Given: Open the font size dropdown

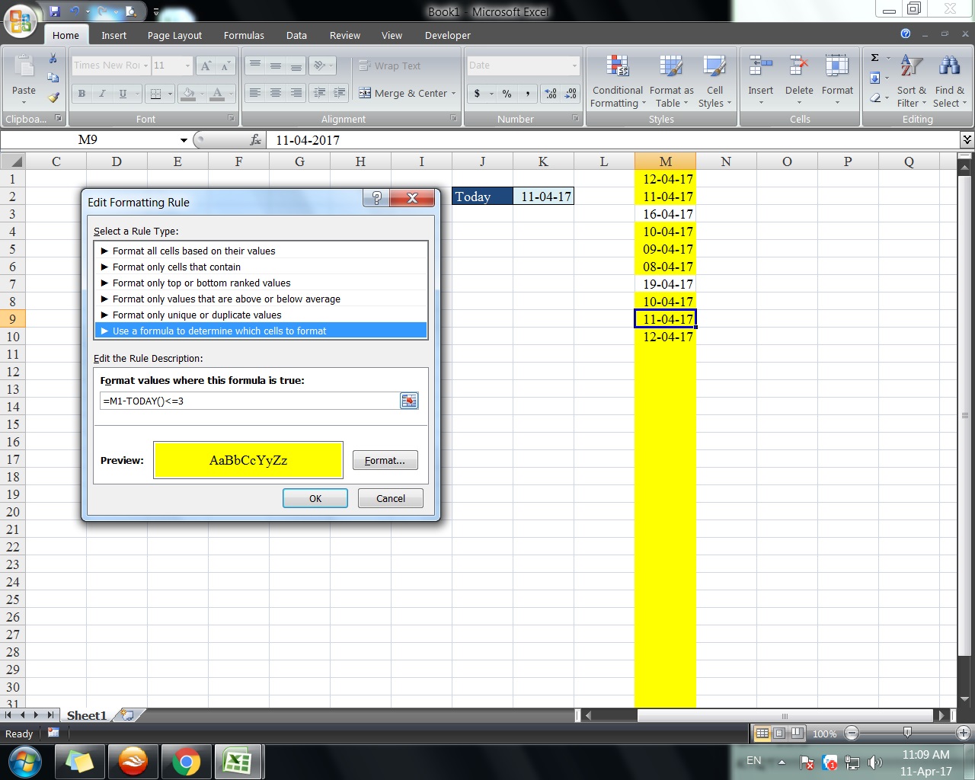Looking at the screenshot, I should [187, 66].
